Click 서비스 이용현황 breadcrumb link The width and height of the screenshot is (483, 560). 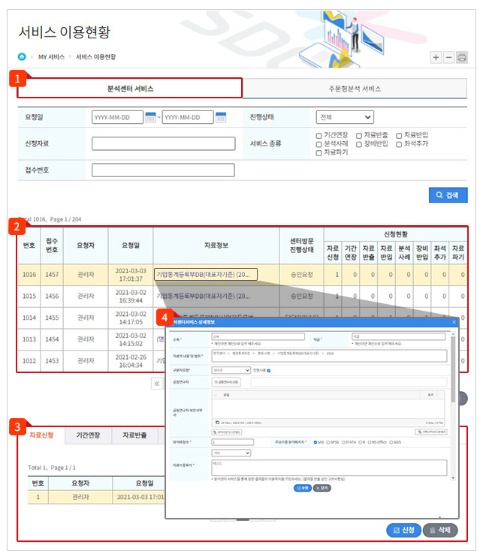[x=95, y=57]
